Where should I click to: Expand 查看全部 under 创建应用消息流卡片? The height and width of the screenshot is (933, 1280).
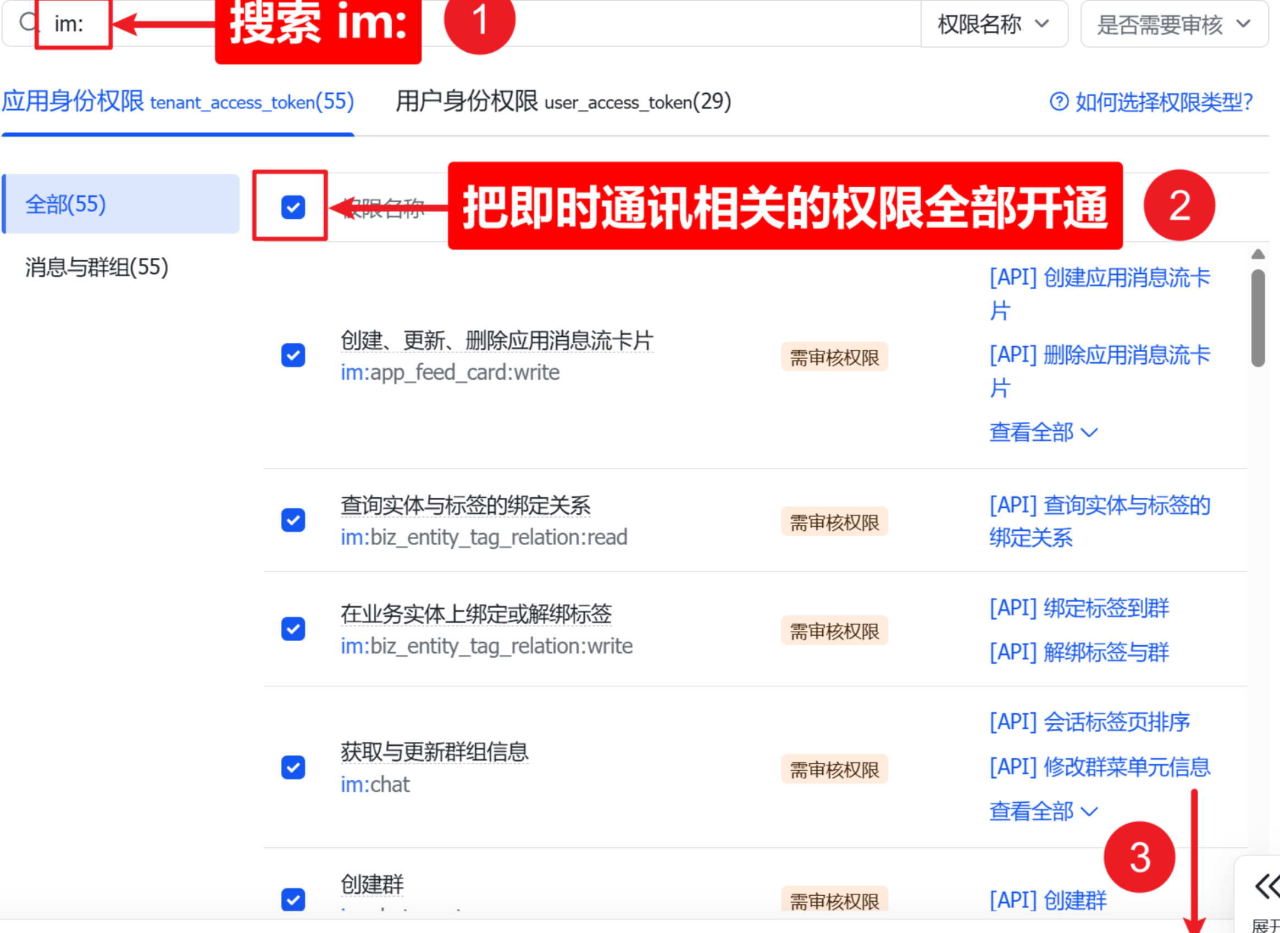tap(1043, 432)
